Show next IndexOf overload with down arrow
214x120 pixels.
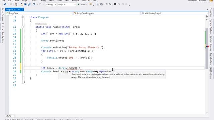pos(70,72)
